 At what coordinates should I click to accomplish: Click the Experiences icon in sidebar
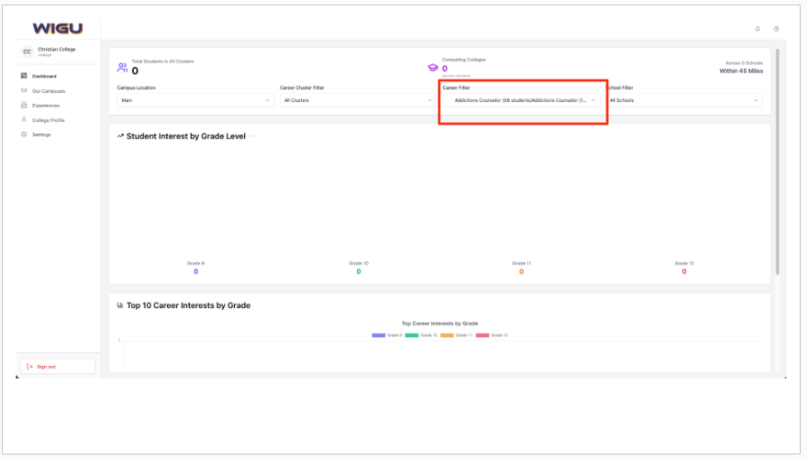pyautogui.click(x=23, y=105)
